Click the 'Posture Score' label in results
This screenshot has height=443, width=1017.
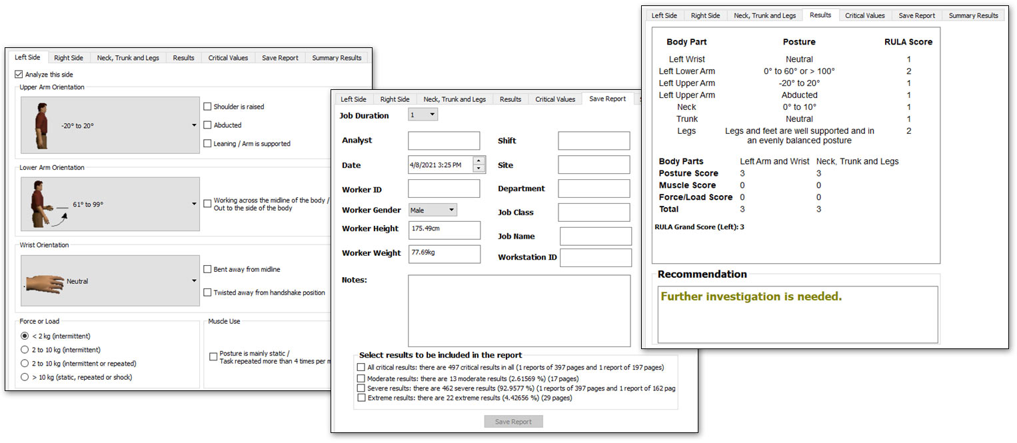[688, 173]
